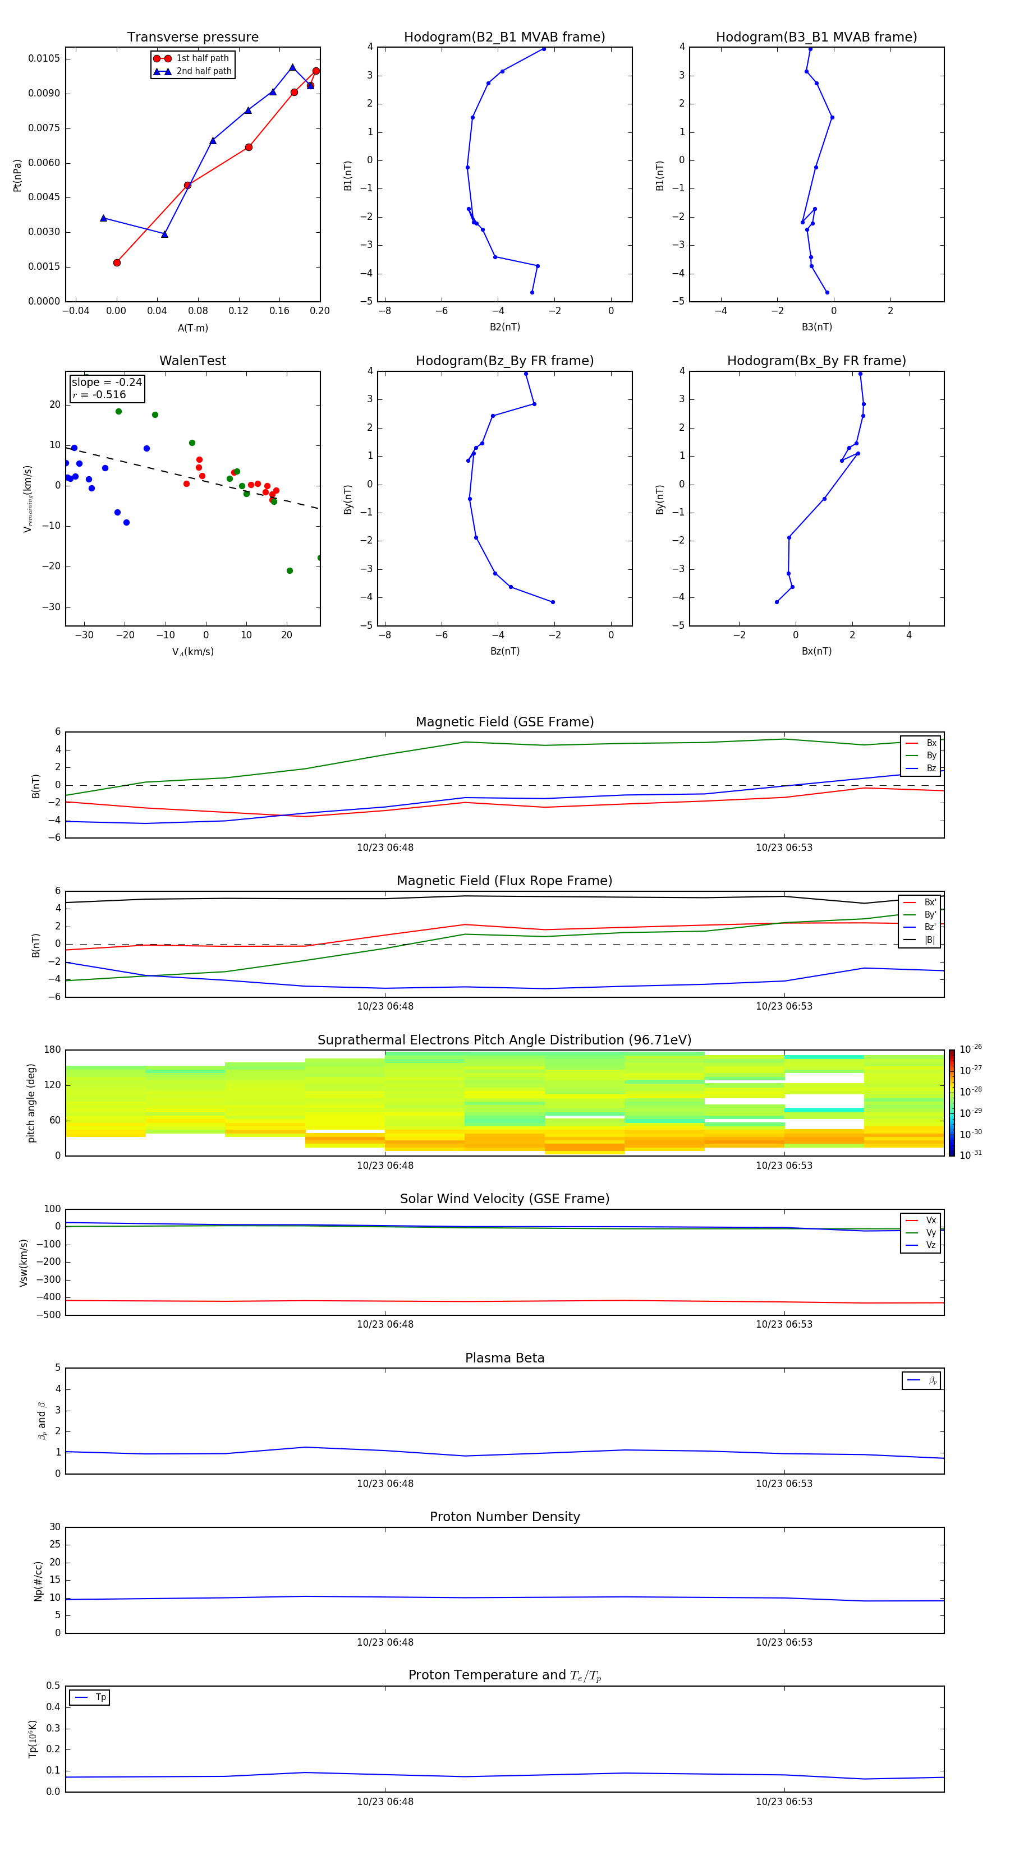Image resolution: width=1010 pixels, height=1851 pixels.
Task: Click '10/23 06:48' tick under GSE magnetic field
Action: [x=385, y=847]
